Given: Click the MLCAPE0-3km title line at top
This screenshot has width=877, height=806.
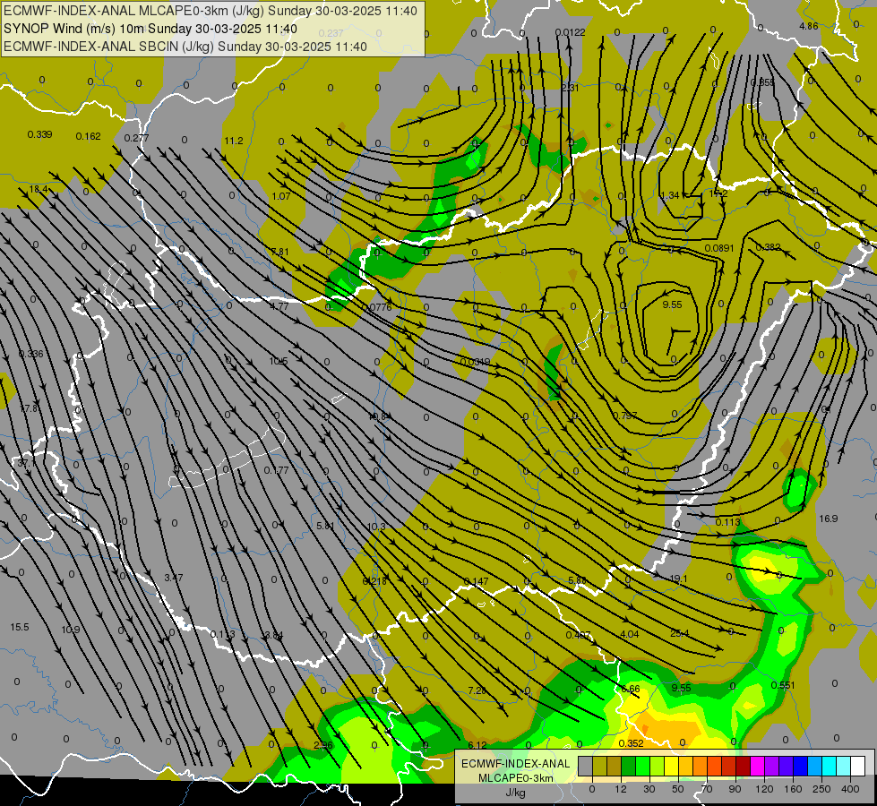Looking at the screenshot, I should 211,11.
